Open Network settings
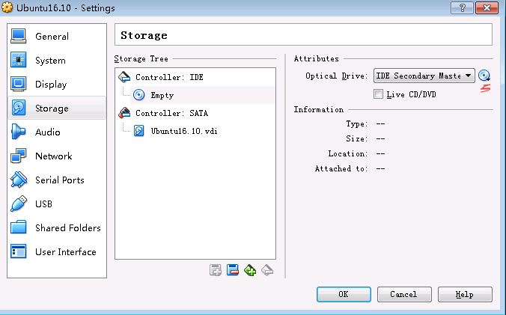 [x=57, y=156]
